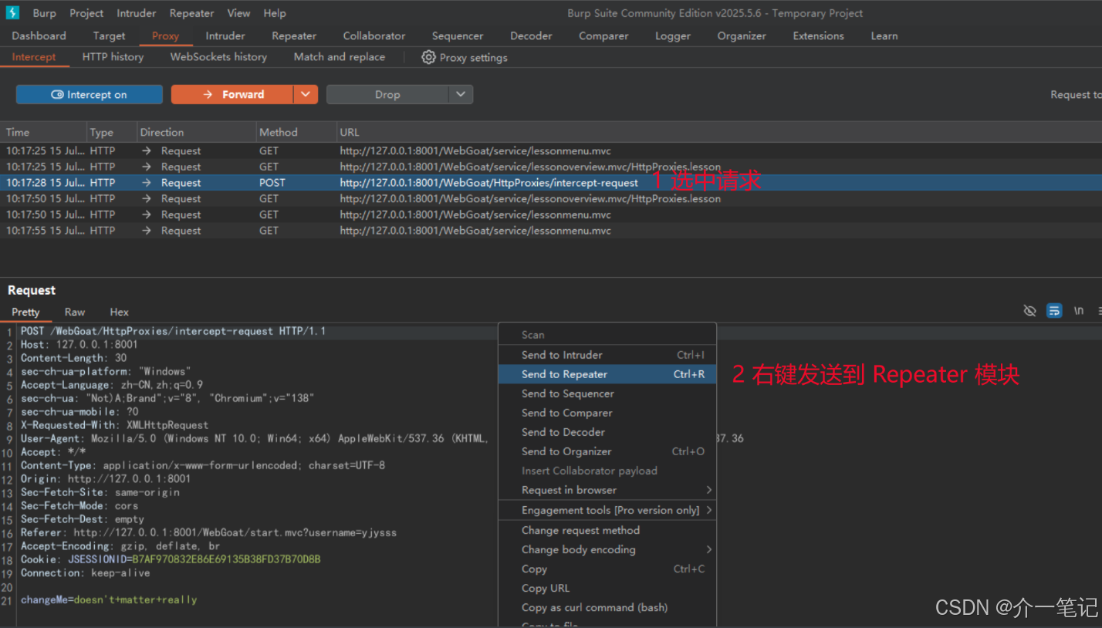Expand the Forward dropdown arrow
This screenshot has width=1102, height=628.
point(306,94)
